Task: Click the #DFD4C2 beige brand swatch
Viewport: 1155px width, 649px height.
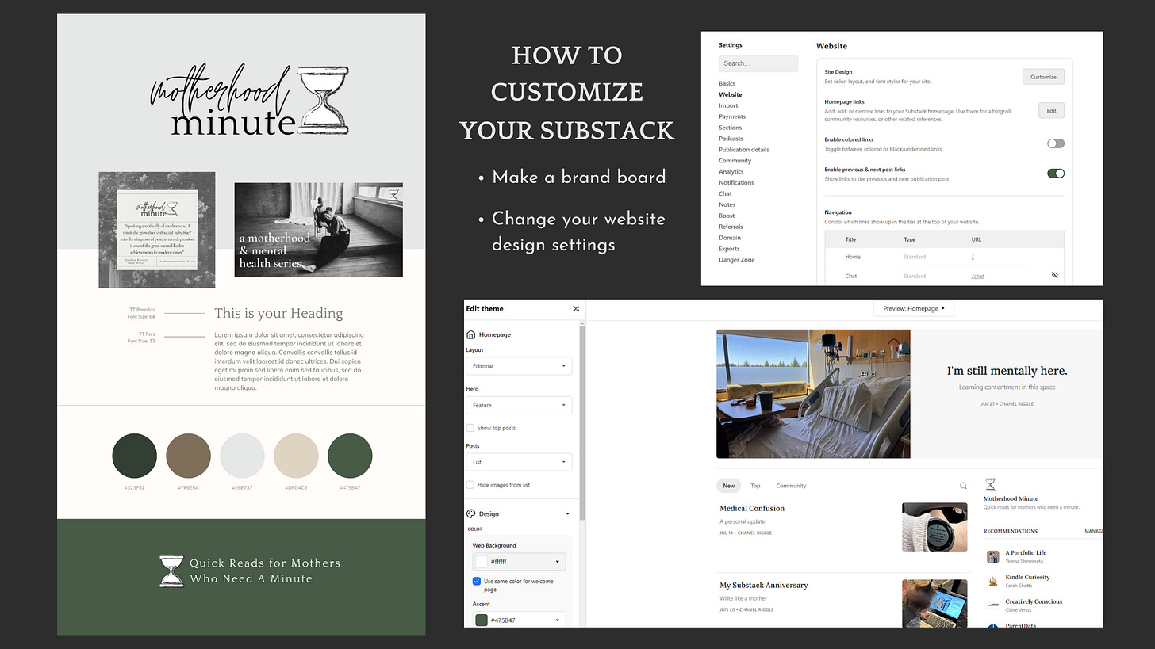Action: point(296,456)
